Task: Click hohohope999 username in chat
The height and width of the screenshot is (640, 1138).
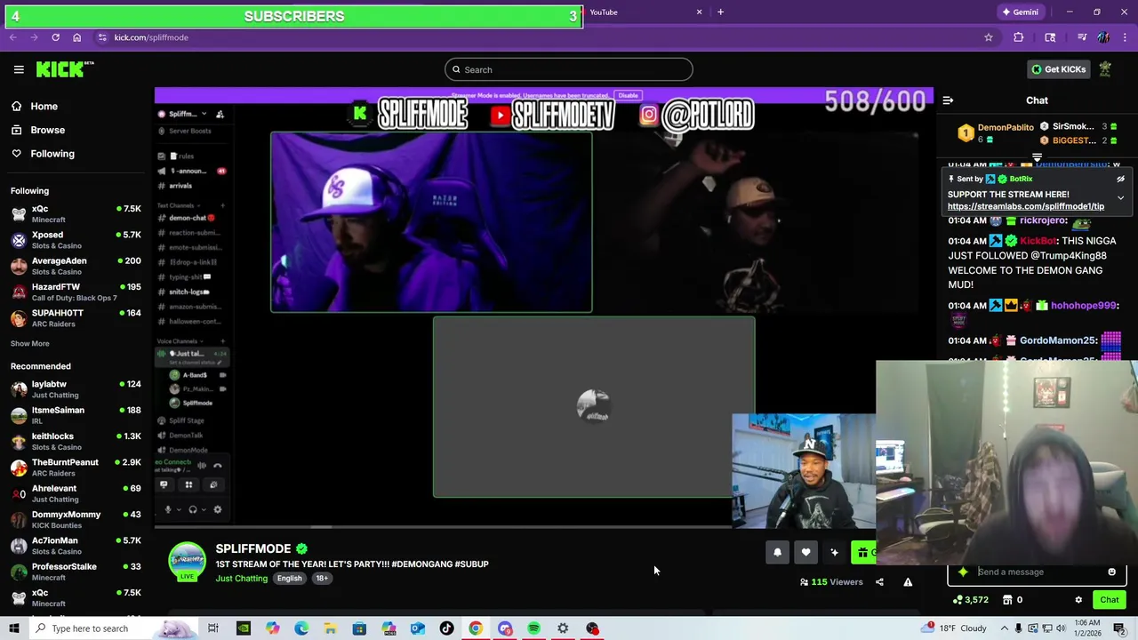Action: [x=1083, y=306]
